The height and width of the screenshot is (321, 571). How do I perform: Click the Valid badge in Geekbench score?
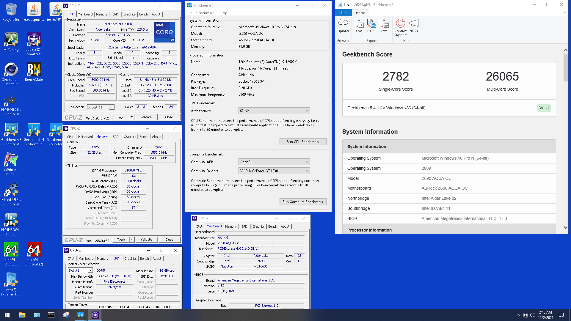pyautogui.click(x=544, y=108)
